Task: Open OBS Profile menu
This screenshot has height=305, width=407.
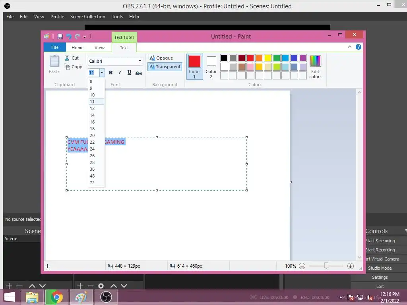Action: [57, 17]
